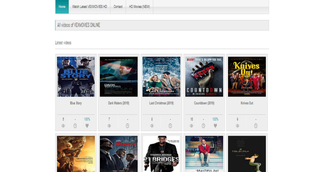318x172 pixels.
Task: Open the Blue Story title link
Action: click(x=76, y=103)
